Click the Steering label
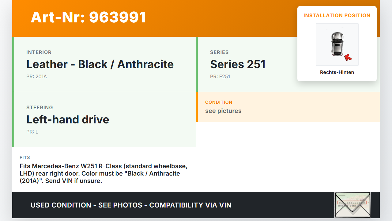Viewport: 392px width, 221px height. tap(40, 108)
